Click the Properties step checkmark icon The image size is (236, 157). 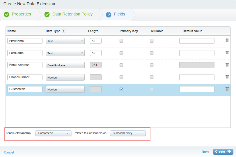pos(7,14)
